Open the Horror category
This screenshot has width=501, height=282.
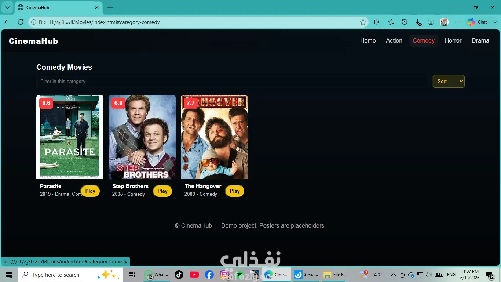coord(453,40)
